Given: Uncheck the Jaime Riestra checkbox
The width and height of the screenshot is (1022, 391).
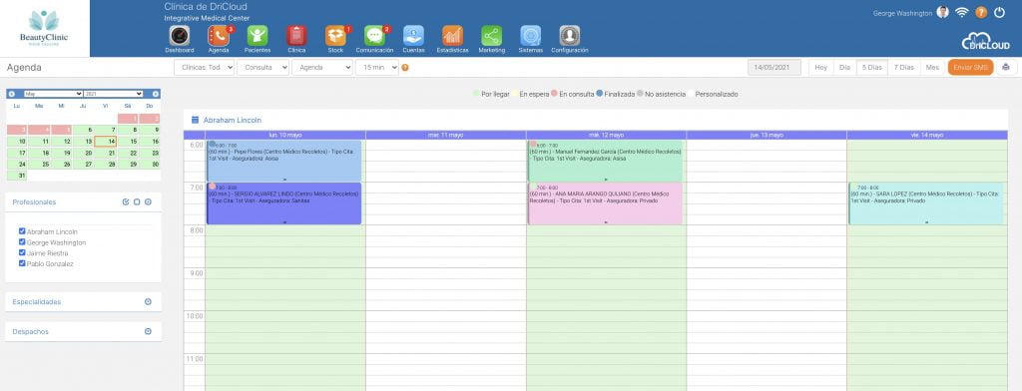Looking at the screenshot, I should pyautogui.click(x=22, y=252).
